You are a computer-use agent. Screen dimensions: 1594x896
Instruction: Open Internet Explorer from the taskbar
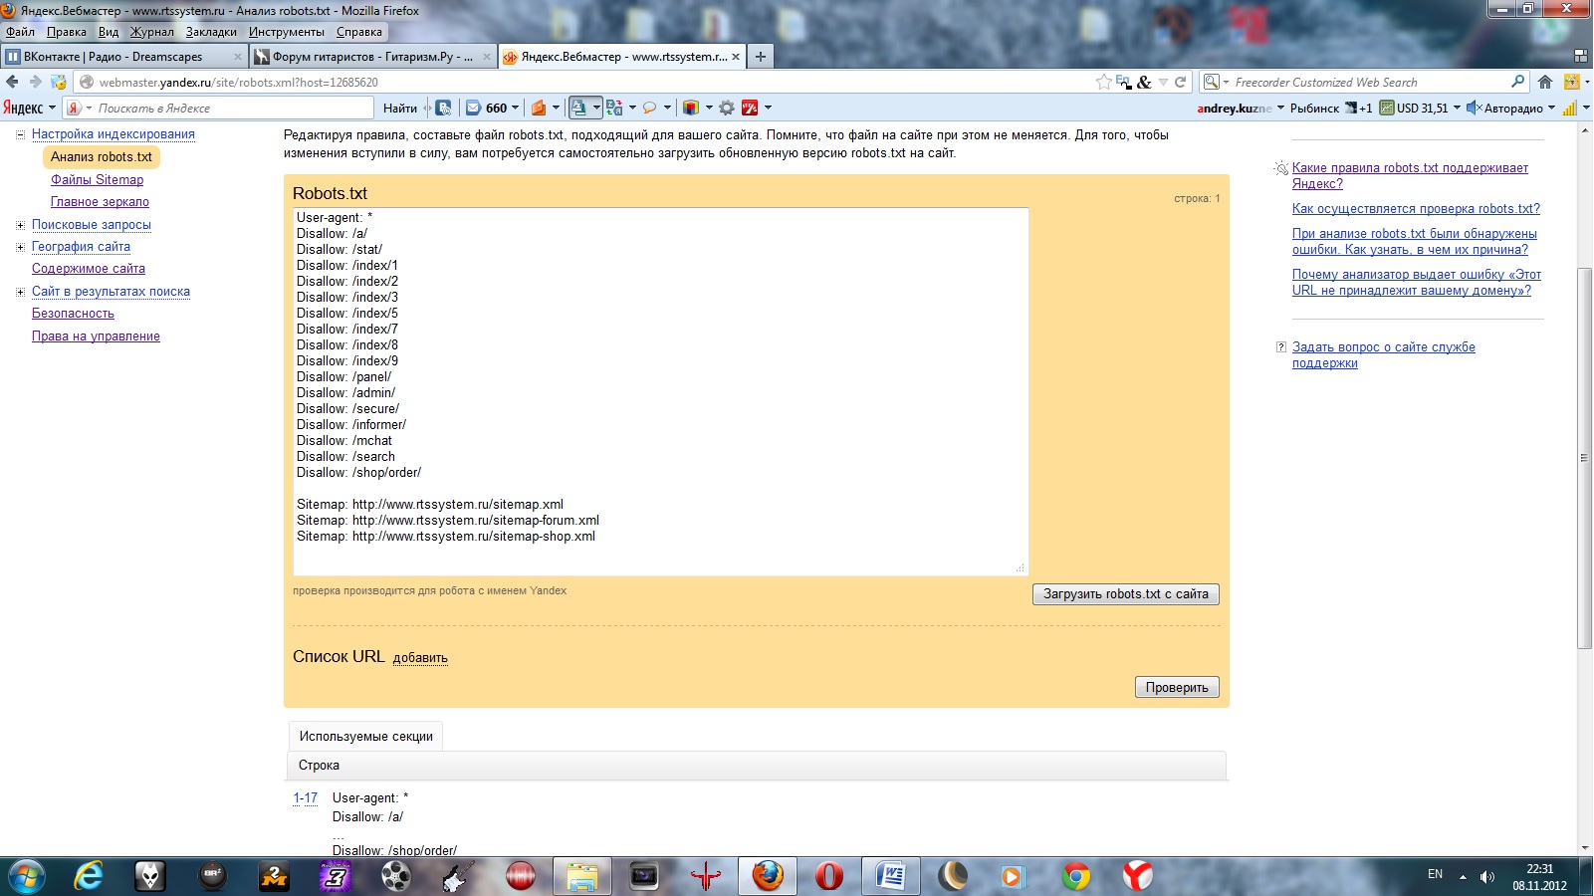[x=89, y=876]
